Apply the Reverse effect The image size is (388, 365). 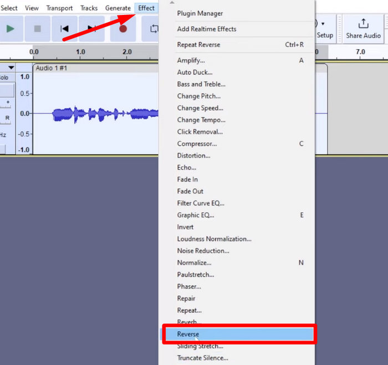(x=237, y=334)
